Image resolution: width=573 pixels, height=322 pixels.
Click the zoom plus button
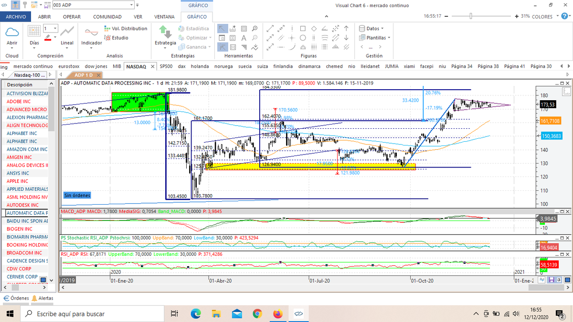pos(516,16)
